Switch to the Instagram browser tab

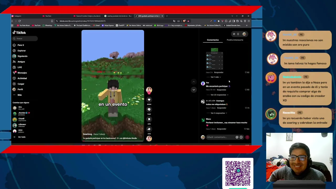26,16
